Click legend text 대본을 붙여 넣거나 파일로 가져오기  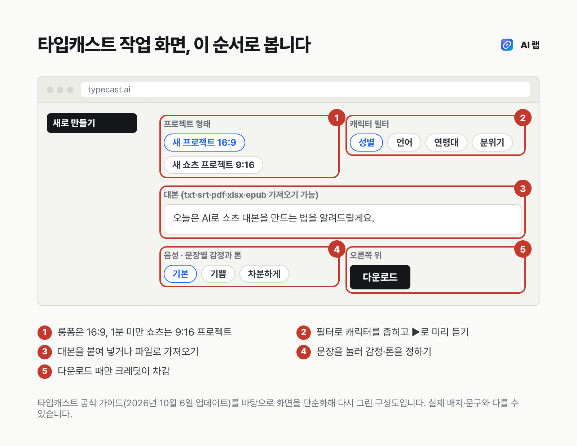(x=128, y=351)
